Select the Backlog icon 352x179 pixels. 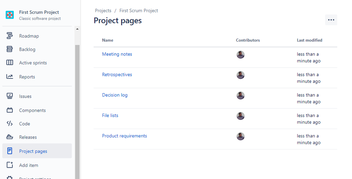10,49
